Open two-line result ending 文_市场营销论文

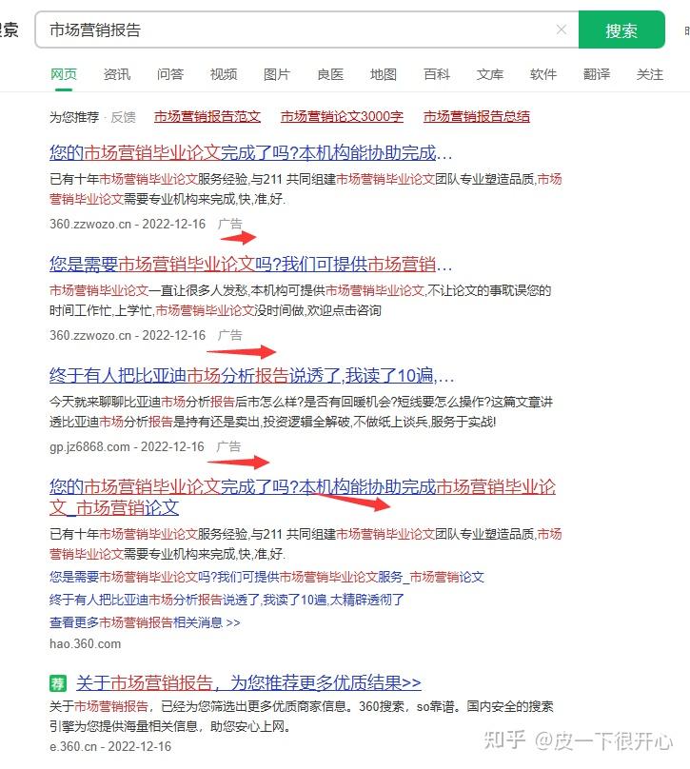303,497
